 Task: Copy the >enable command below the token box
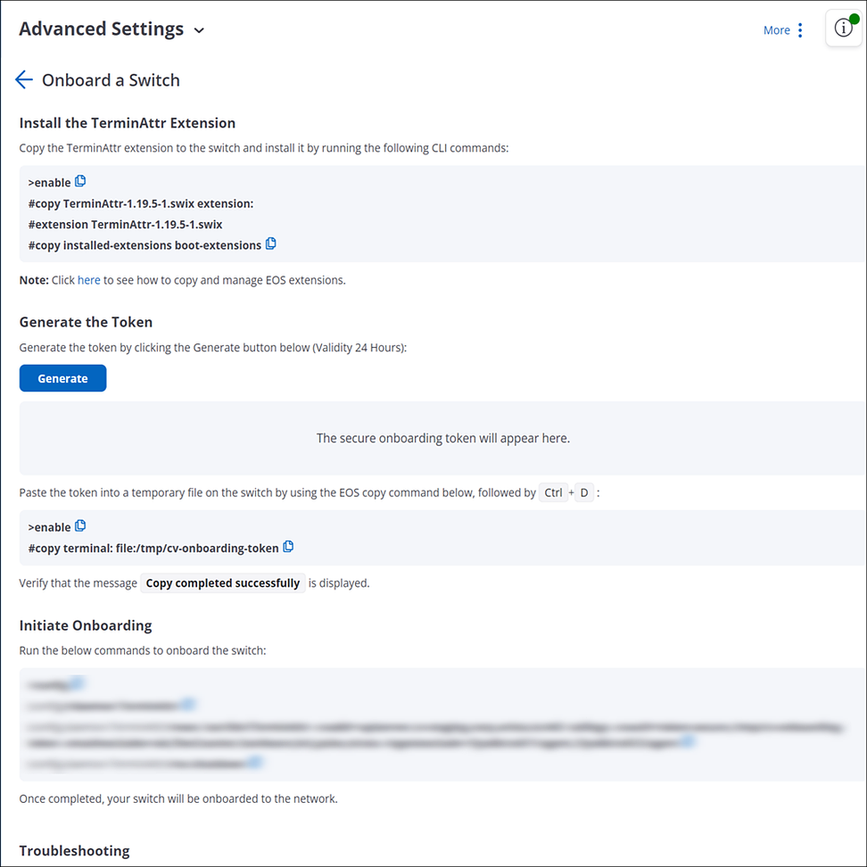80,525
